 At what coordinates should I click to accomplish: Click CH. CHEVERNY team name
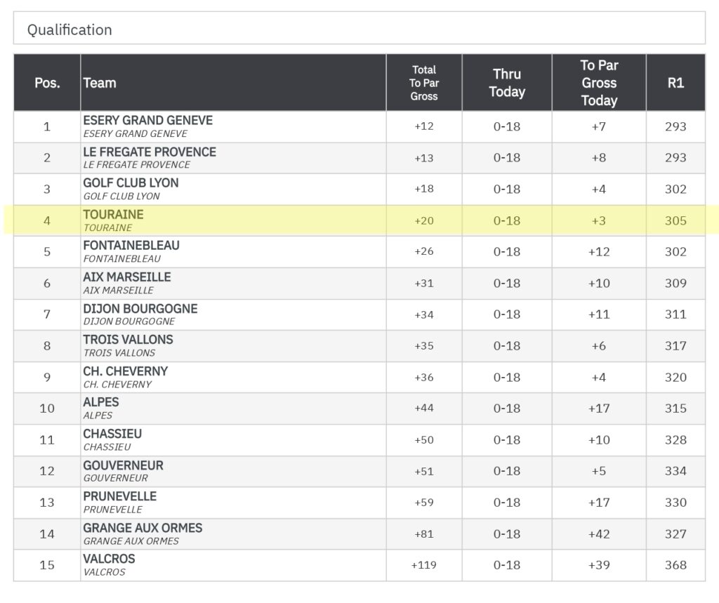[125, 371]
